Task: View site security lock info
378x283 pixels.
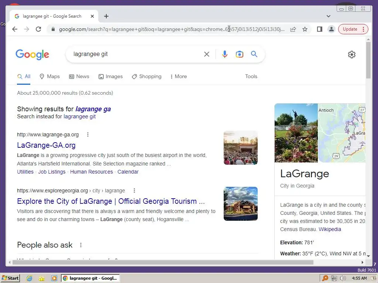Action: pos(53,29)
